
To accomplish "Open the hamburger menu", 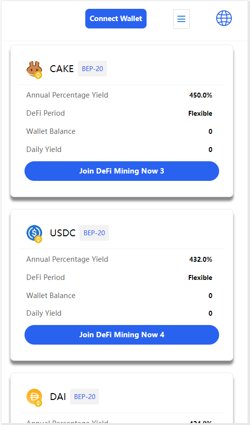I will [x=181, y=19].
